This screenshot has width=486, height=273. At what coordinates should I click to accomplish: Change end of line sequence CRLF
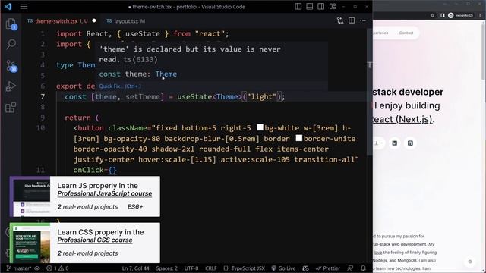(x=211, y=268)
